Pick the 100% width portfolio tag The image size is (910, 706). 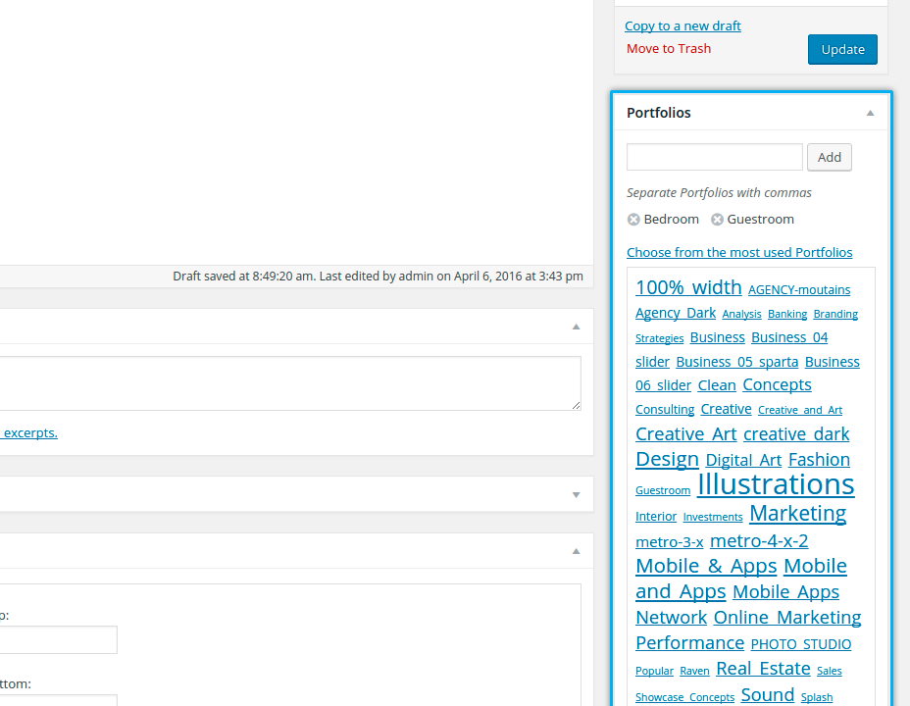pos(688,287)
